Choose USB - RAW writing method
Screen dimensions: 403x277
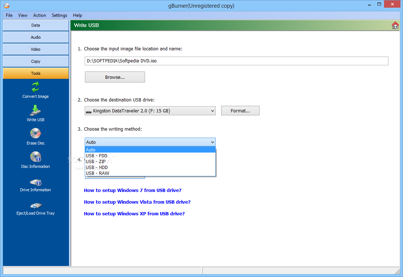[x=150, y=173]
